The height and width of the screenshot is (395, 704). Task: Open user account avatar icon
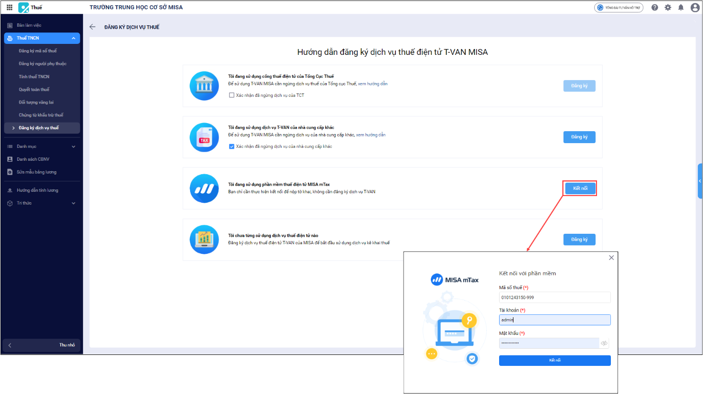coord(695,8)
